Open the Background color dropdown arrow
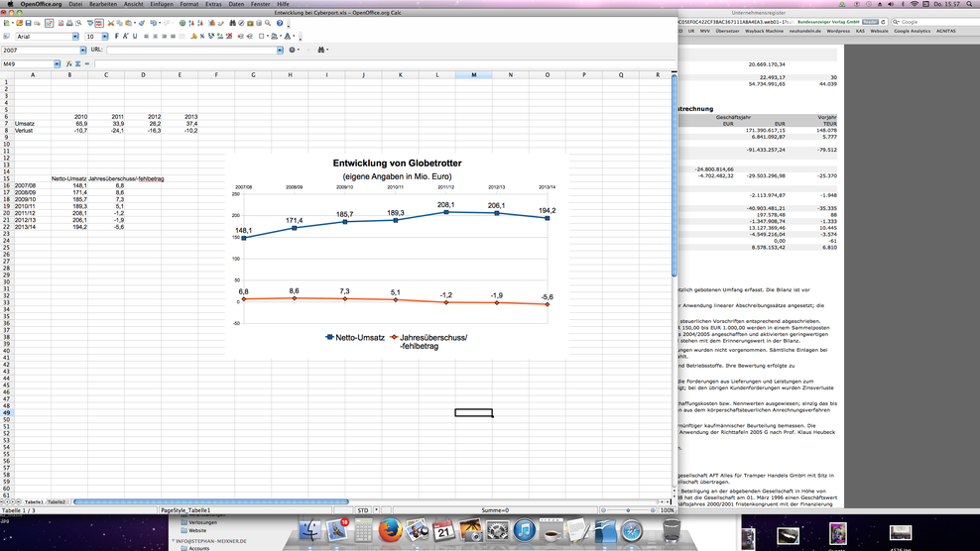This screenshot has width=980, height=551. point(280,37)
